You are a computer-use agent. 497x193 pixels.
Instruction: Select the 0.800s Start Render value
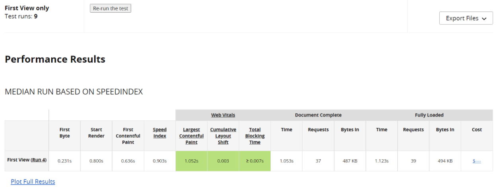[96, 161]
